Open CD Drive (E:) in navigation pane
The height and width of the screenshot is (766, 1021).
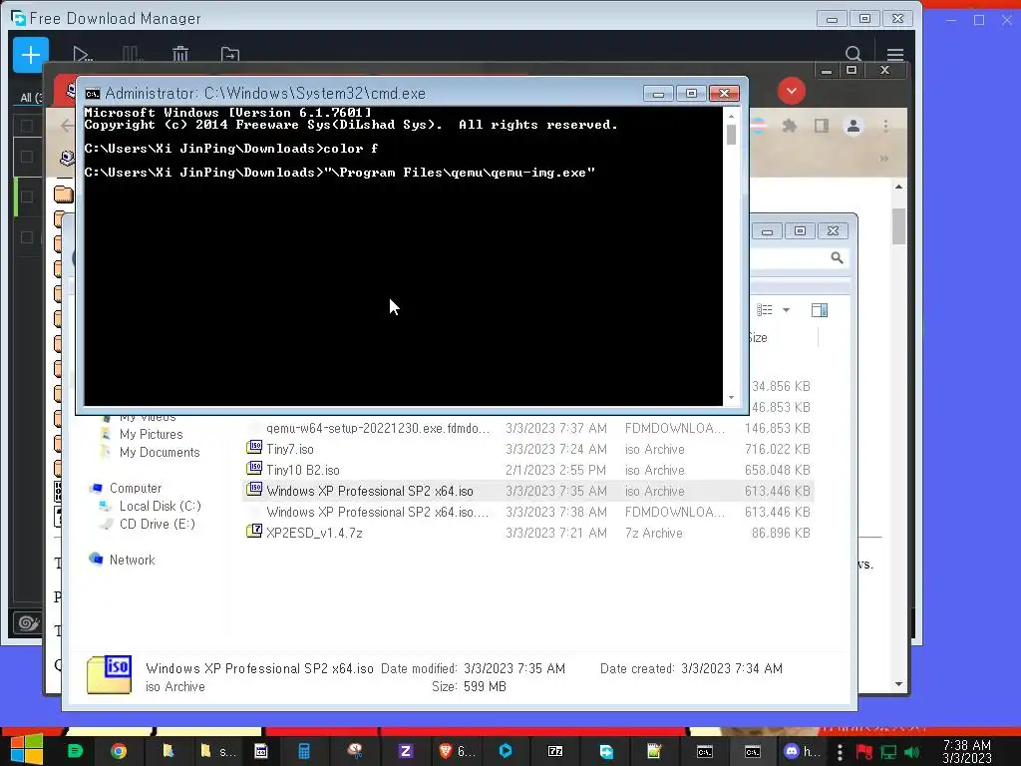[157, 524]
